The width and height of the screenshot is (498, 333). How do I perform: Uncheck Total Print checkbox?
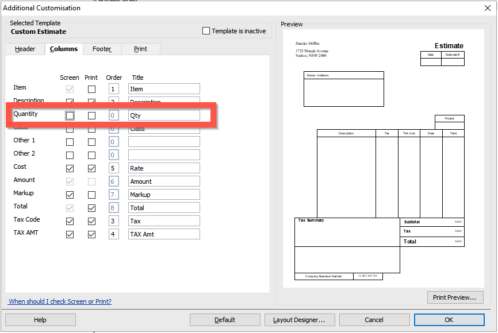click(x=91, y=208)
